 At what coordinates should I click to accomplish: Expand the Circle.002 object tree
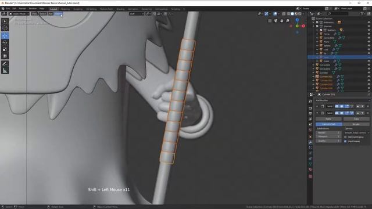[313, 65]
